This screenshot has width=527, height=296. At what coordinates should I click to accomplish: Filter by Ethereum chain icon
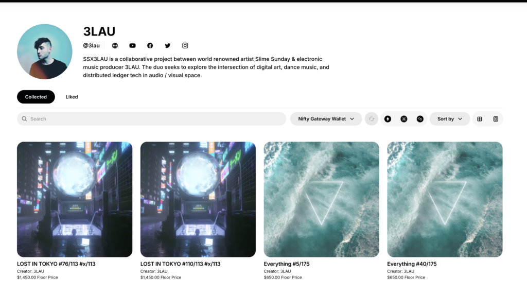388,119
